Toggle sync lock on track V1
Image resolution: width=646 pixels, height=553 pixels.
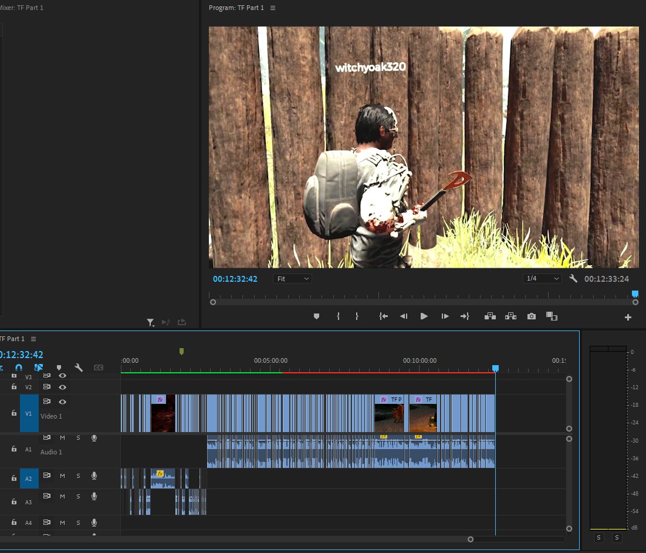click(47, 402)
